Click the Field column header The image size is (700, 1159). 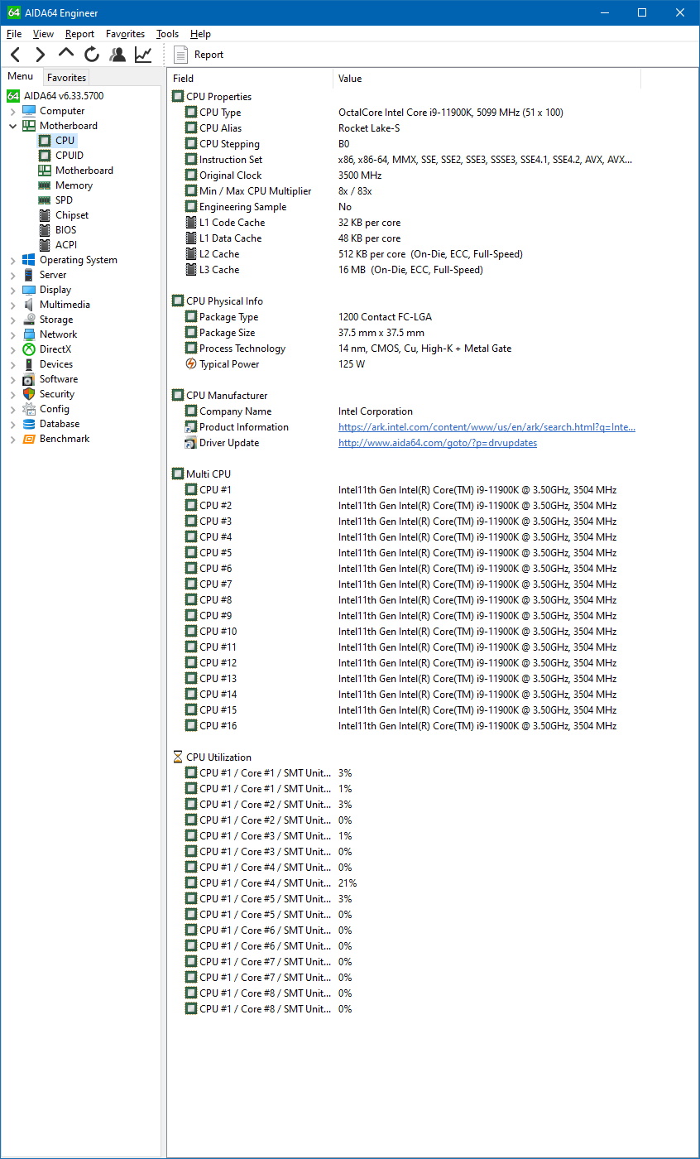pos(251,79)
